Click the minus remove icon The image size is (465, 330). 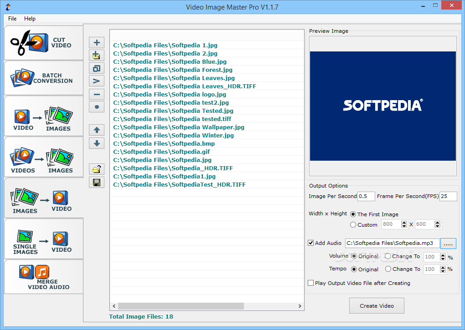coord(97,94)
